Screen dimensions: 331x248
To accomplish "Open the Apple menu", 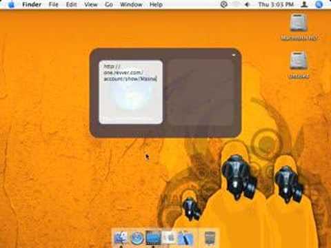I will [x=10, y=5].
